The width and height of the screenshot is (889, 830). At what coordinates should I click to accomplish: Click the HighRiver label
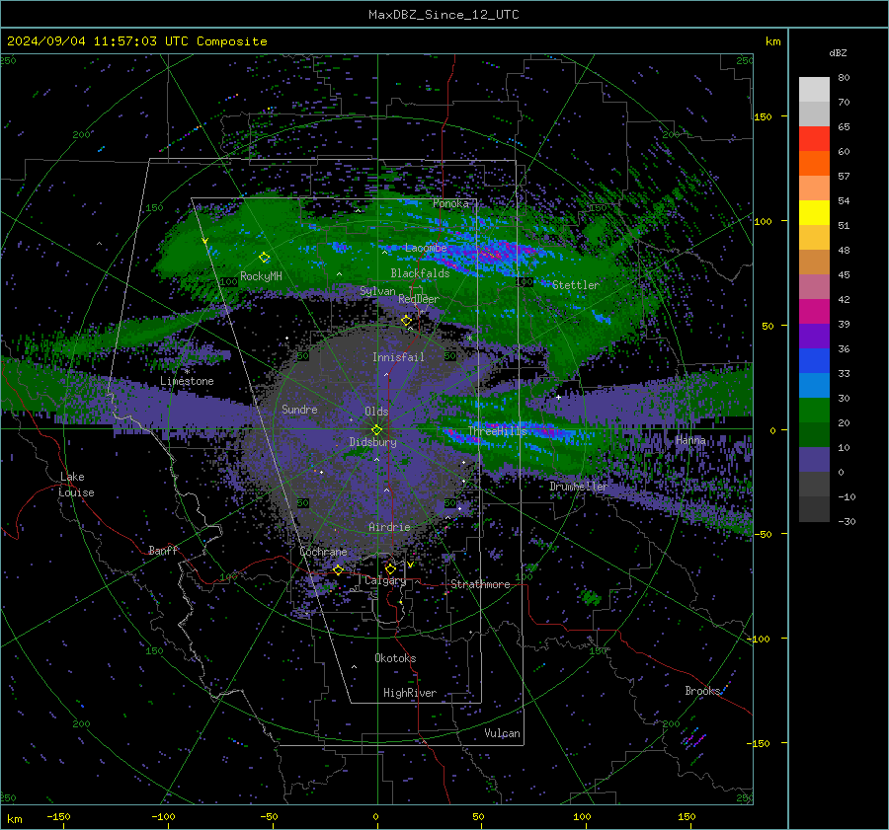point(410,693)
